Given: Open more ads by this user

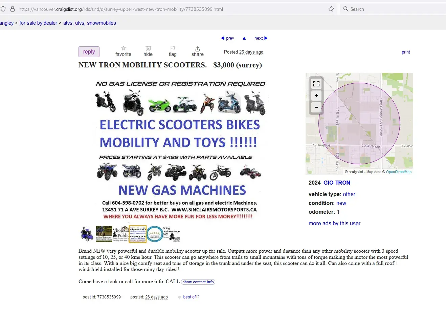Looking at the screenshot, I should tap(334, 223).
